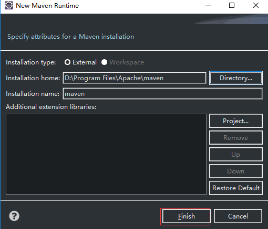Minimize the New Maven Runtime dialog
This screenshot has width=268, height=229.
pos(208,5)
